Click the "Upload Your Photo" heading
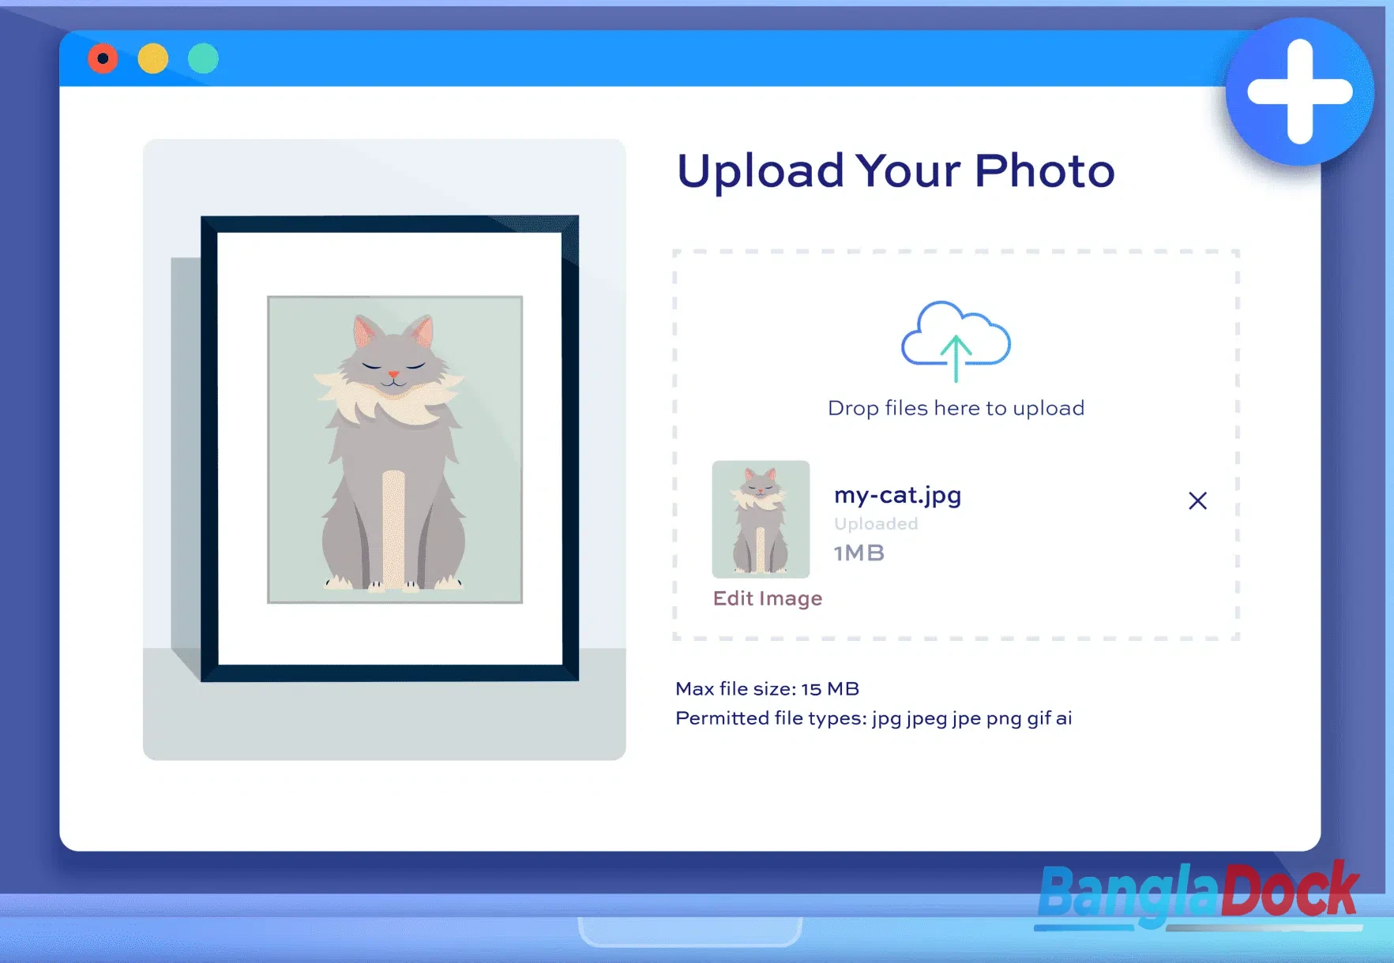This screenshot has width=1394, height=963. (896, 170)
